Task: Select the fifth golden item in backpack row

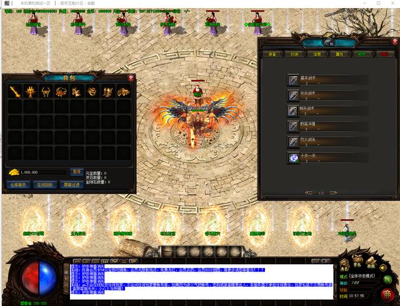Action: (77, 91)
